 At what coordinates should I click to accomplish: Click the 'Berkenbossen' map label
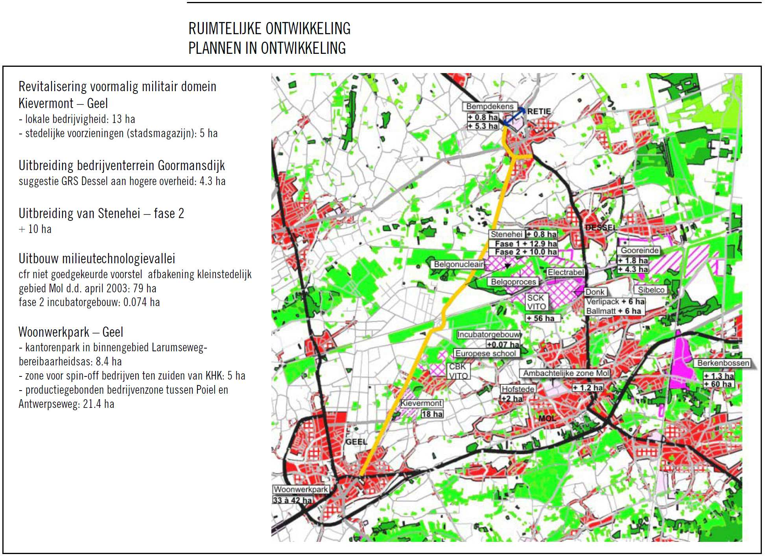[723, 363]
